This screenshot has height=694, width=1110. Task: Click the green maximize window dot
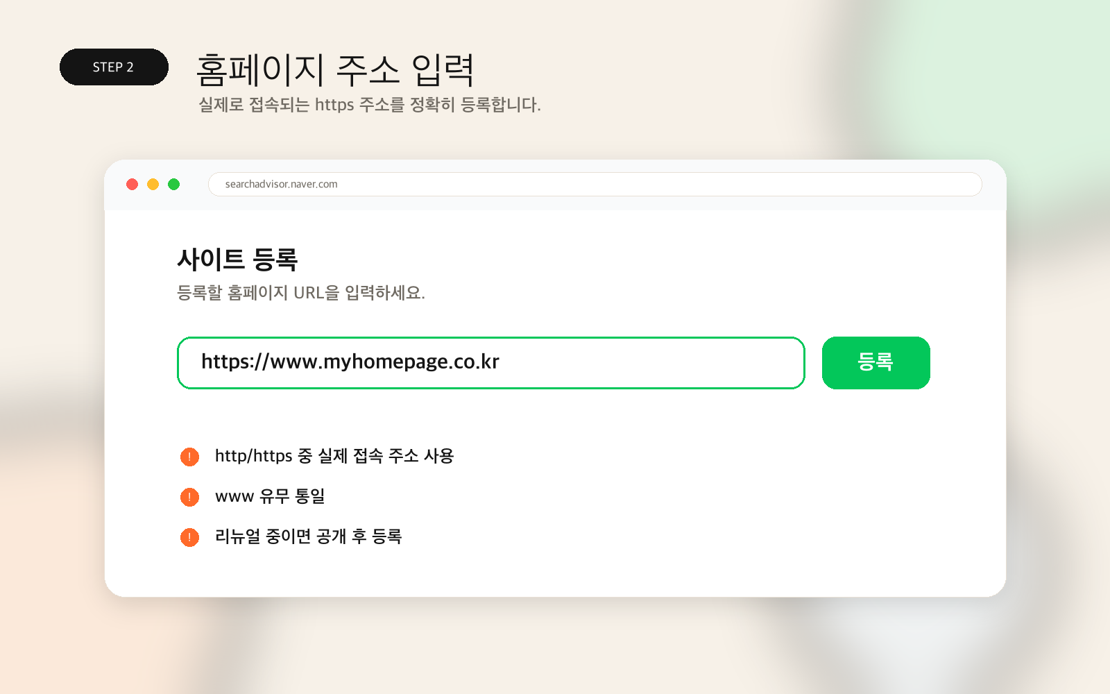174,184
